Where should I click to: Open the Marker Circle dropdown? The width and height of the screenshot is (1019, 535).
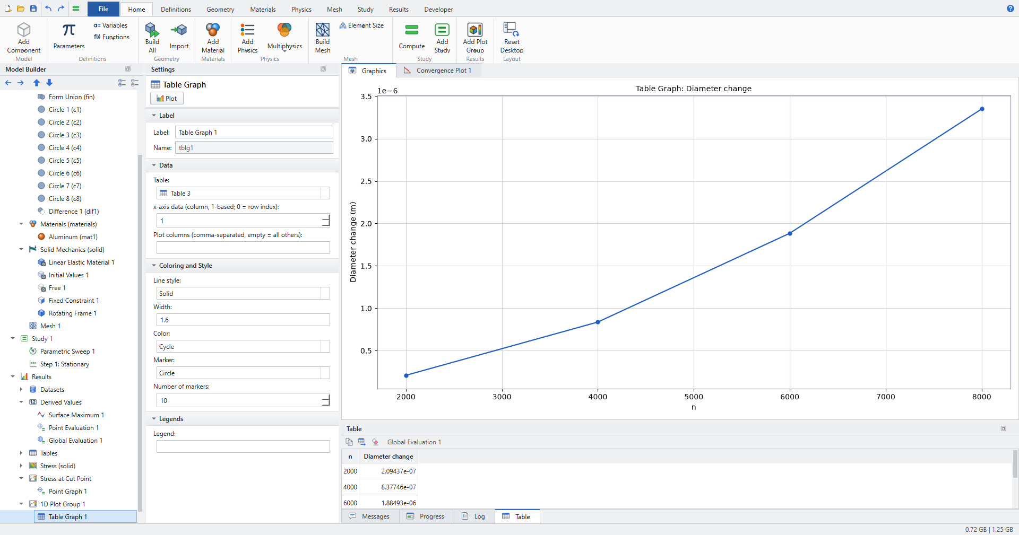tap(243, 373)
